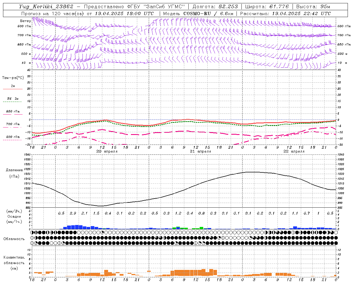Click the Облачность cloud cover label
This screenshot has width=352, height=282.
click(14, 239)
